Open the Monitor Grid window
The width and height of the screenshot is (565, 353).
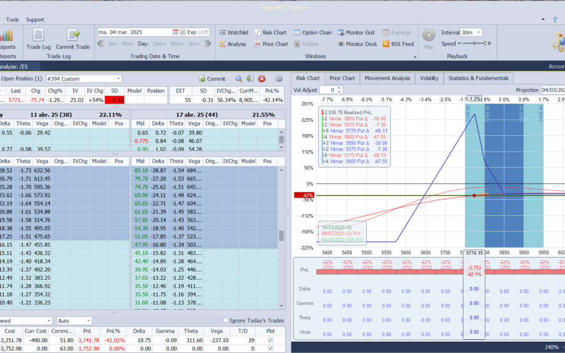(356, 32)
